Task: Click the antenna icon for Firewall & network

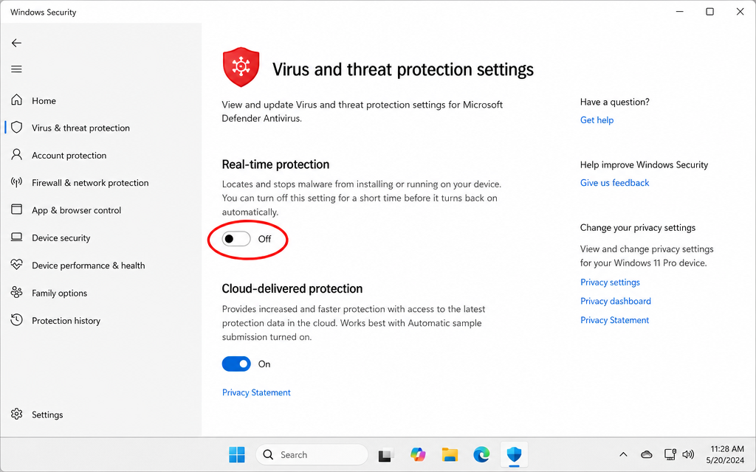Action: click(16, 182)
